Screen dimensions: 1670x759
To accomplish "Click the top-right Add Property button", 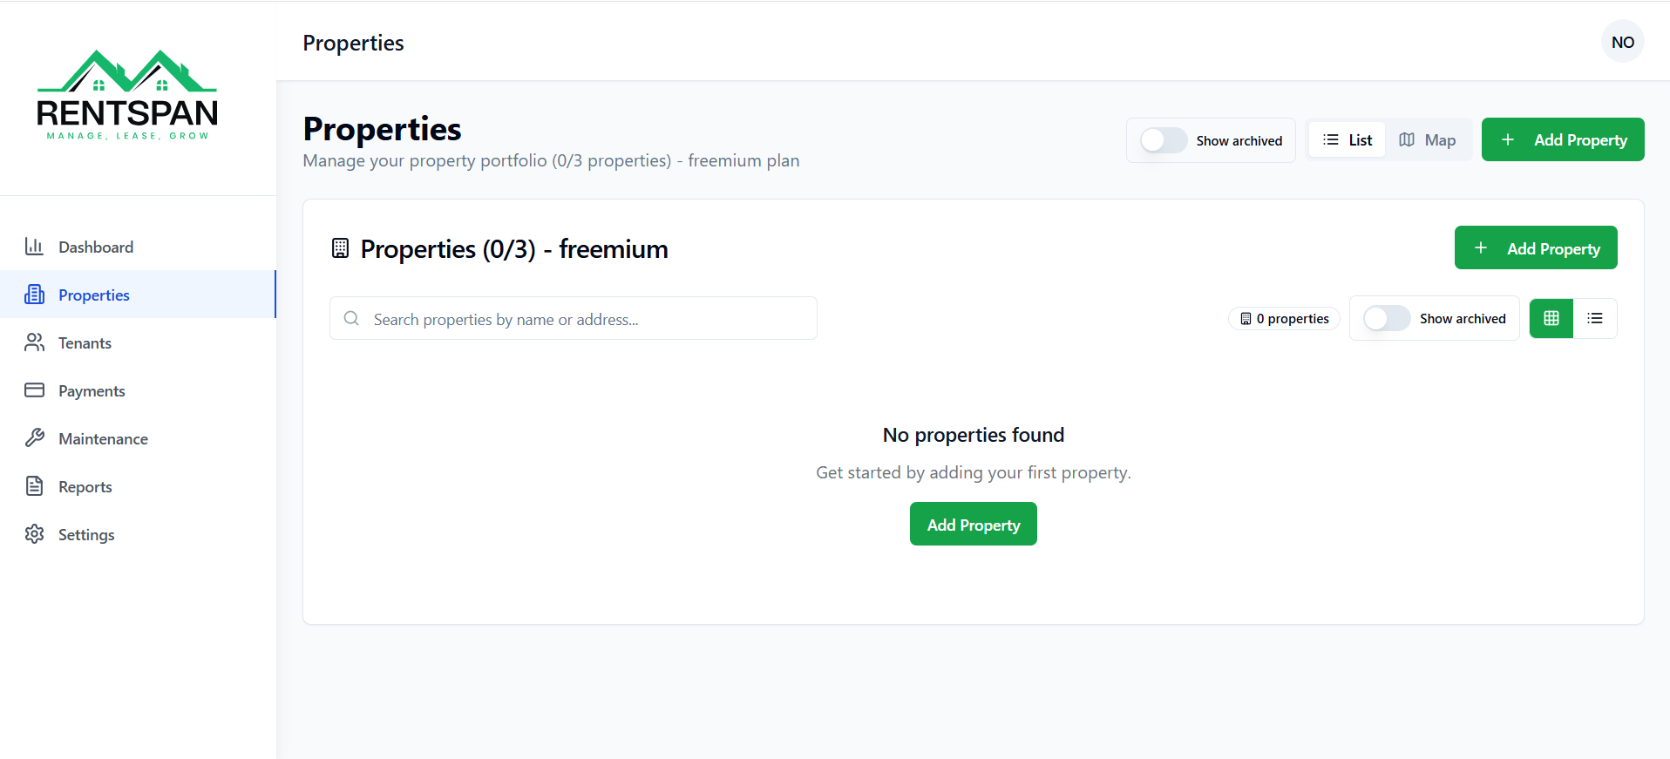I will point(1563,140).
